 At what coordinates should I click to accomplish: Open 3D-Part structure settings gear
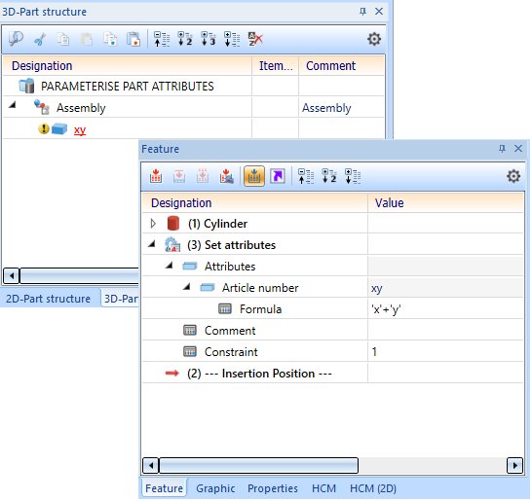[x=374, y=39]
